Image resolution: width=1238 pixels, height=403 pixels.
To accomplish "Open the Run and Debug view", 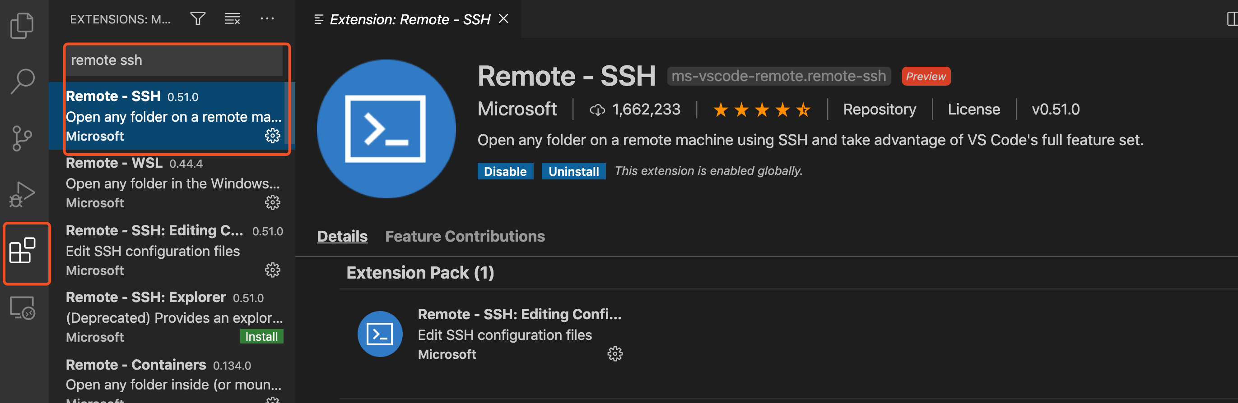I will pyautogui.click(x=22, y=194).
